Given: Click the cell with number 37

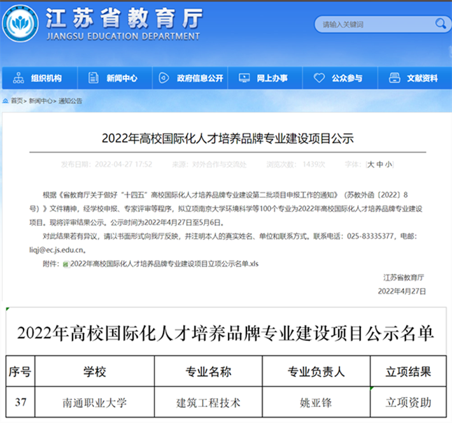Looking at the screenshot, I should (x=20, y=402).
